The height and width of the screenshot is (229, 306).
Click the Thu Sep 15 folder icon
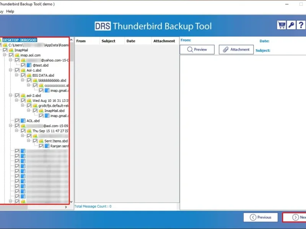29,131
